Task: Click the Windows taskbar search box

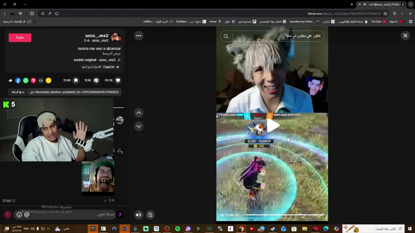Action: pyautogui.click(x=374, y=229)
